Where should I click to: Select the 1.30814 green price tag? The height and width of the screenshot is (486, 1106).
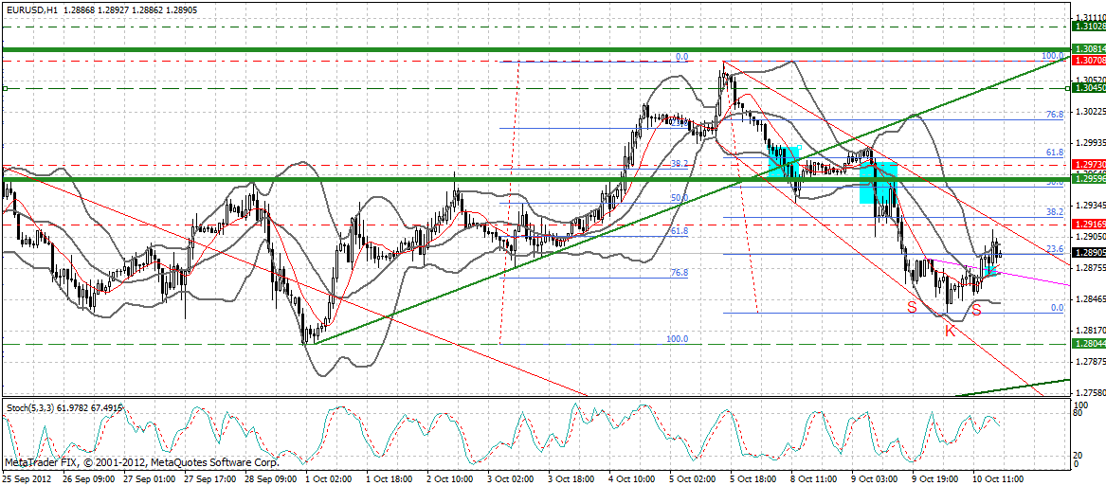point(1088,49)
